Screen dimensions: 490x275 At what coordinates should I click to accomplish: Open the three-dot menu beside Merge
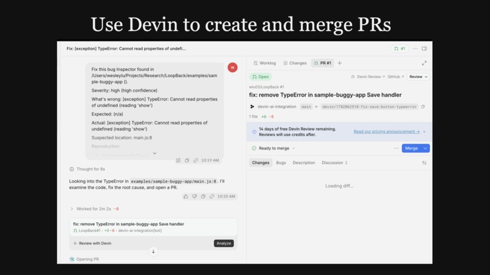(x=396, y=148)
